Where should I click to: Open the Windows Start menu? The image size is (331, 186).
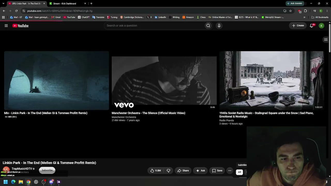pyautogui.click(x=5, y=182)
